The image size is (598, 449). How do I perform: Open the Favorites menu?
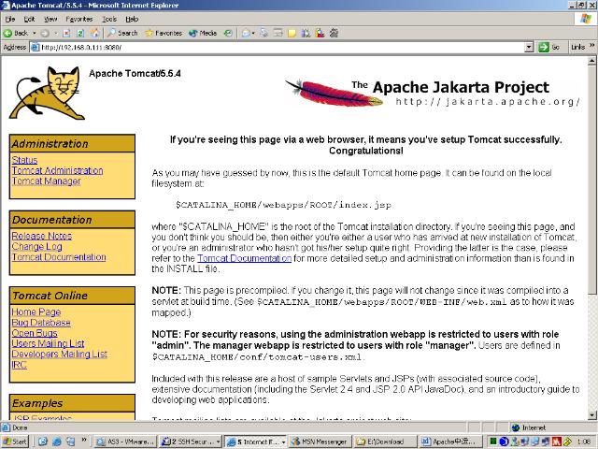tap(79, 19)
